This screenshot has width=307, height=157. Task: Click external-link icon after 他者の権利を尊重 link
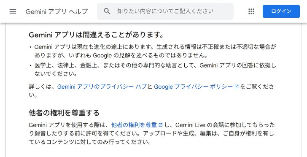coord(161,125)
